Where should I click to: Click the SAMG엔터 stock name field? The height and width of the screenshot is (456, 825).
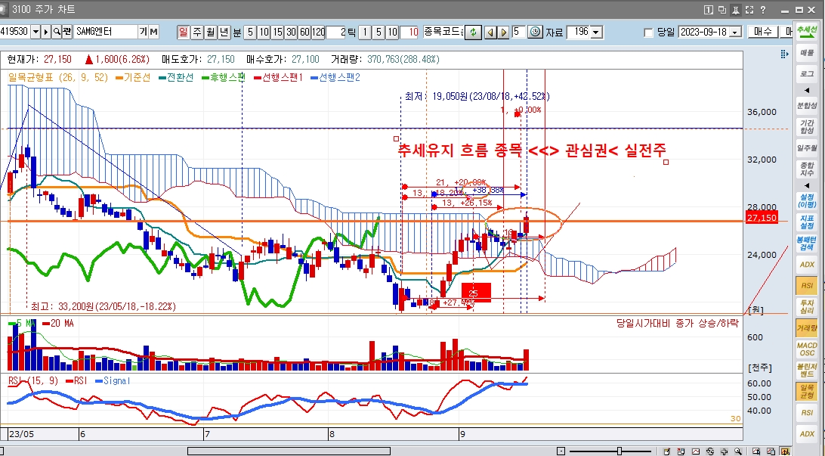pos(106,32)
